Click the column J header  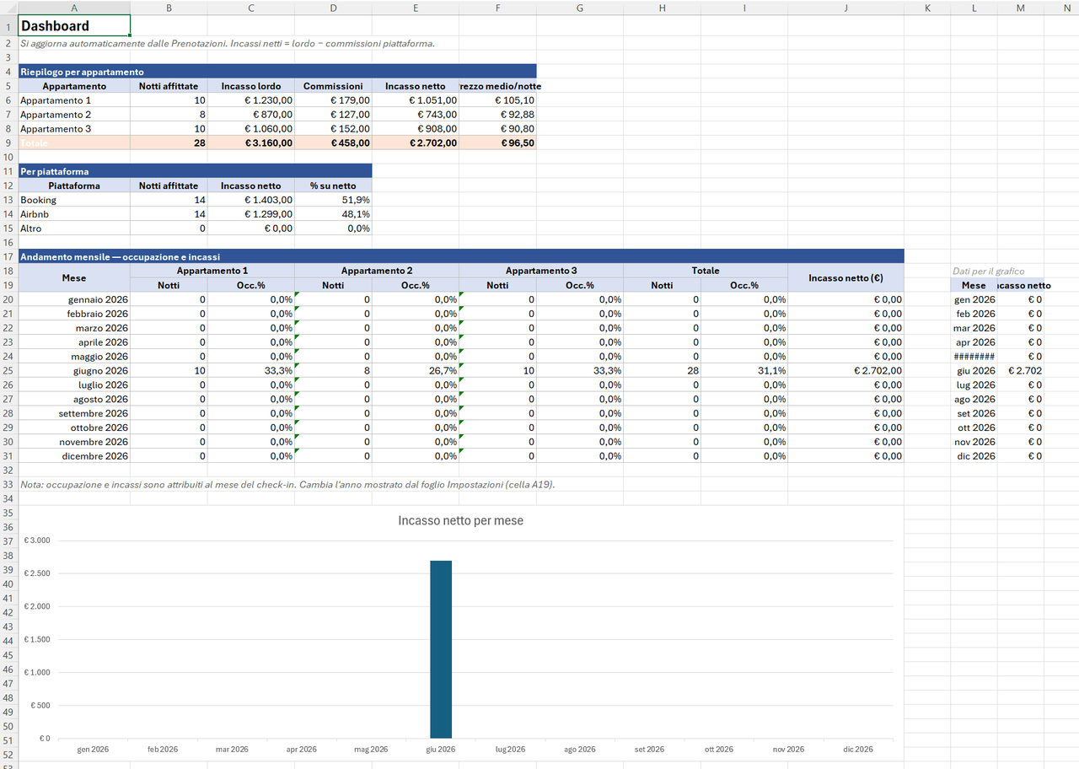845,8
